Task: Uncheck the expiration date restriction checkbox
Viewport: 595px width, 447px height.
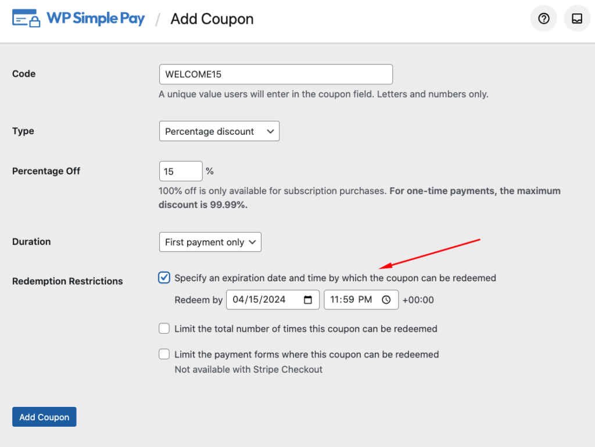Action: pos(164,278)
